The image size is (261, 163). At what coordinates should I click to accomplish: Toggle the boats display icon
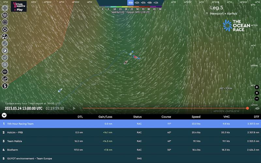[x=5, y=37]
